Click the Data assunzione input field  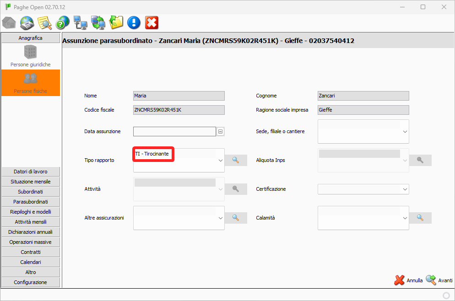174,132
